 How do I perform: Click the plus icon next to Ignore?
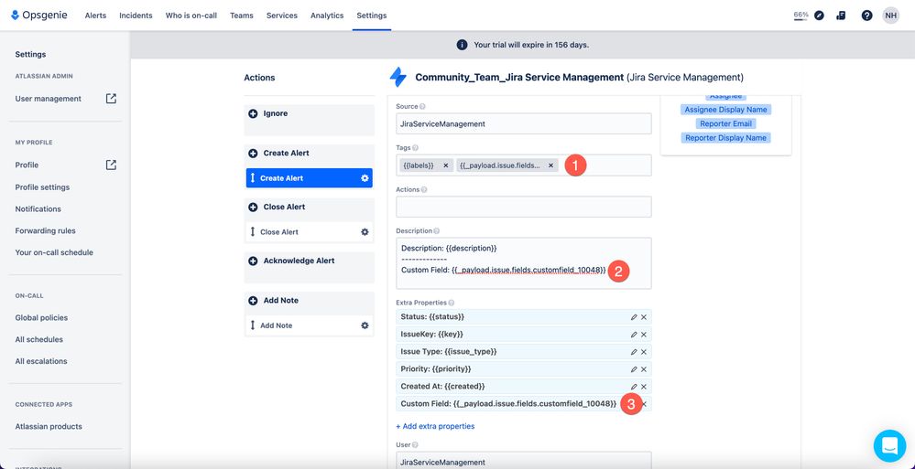(253, 113)
